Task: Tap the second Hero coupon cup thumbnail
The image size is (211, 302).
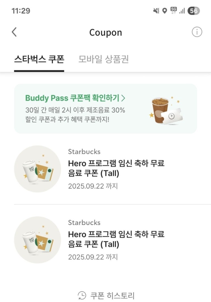Action: 37,239
